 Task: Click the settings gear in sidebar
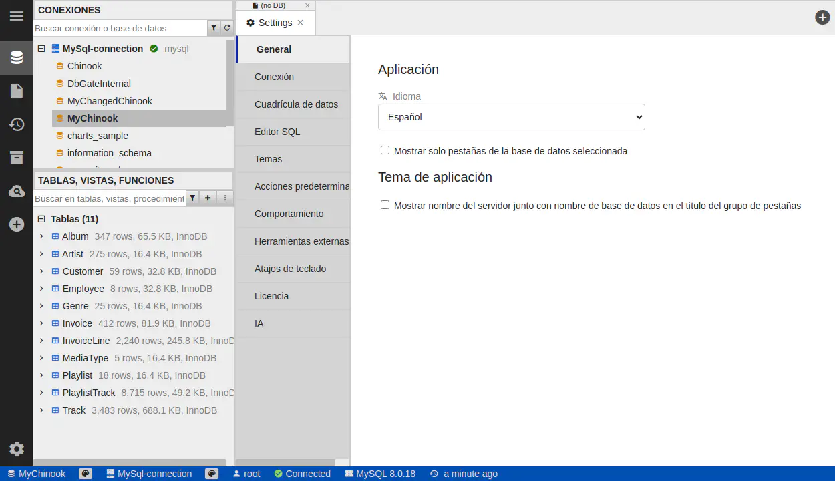(x=17, y=449)
